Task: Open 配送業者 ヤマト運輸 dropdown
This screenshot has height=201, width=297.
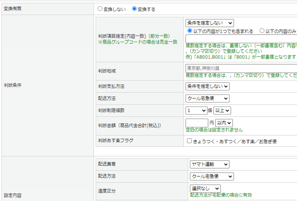Action: tap(210, 164)
